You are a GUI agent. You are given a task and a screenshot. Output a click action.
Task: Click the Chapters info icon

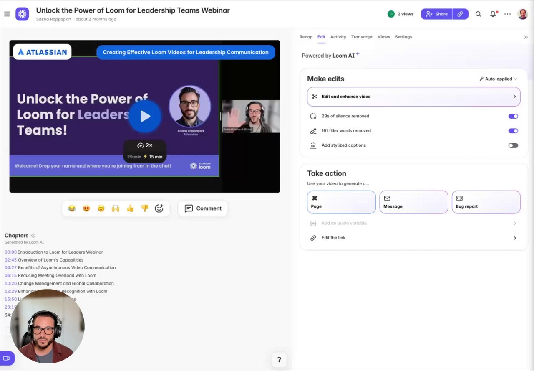click(x=33, y=236)
